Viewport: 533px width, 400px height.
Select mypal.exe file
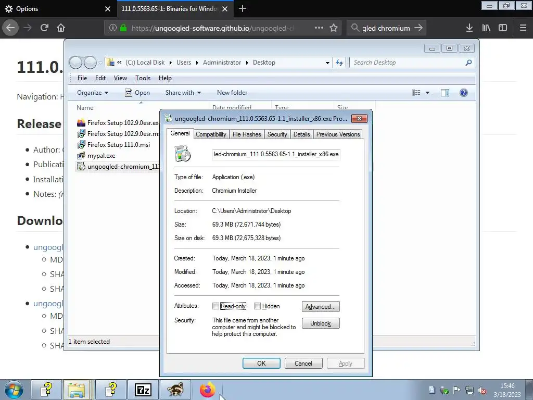point(96,156)
